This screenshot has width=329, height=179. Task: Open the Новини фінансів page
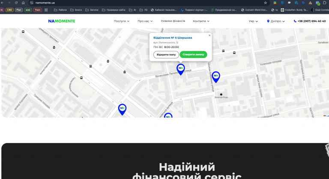point(173,21)
